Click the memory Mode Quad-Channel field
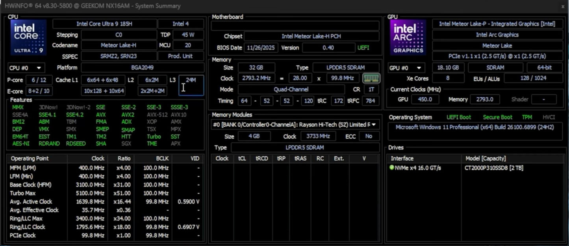569x246 pixels. pos(291,89)
